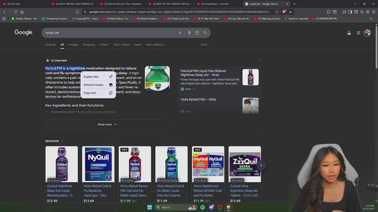Open Spotify from the taskbar

(203, 207)
